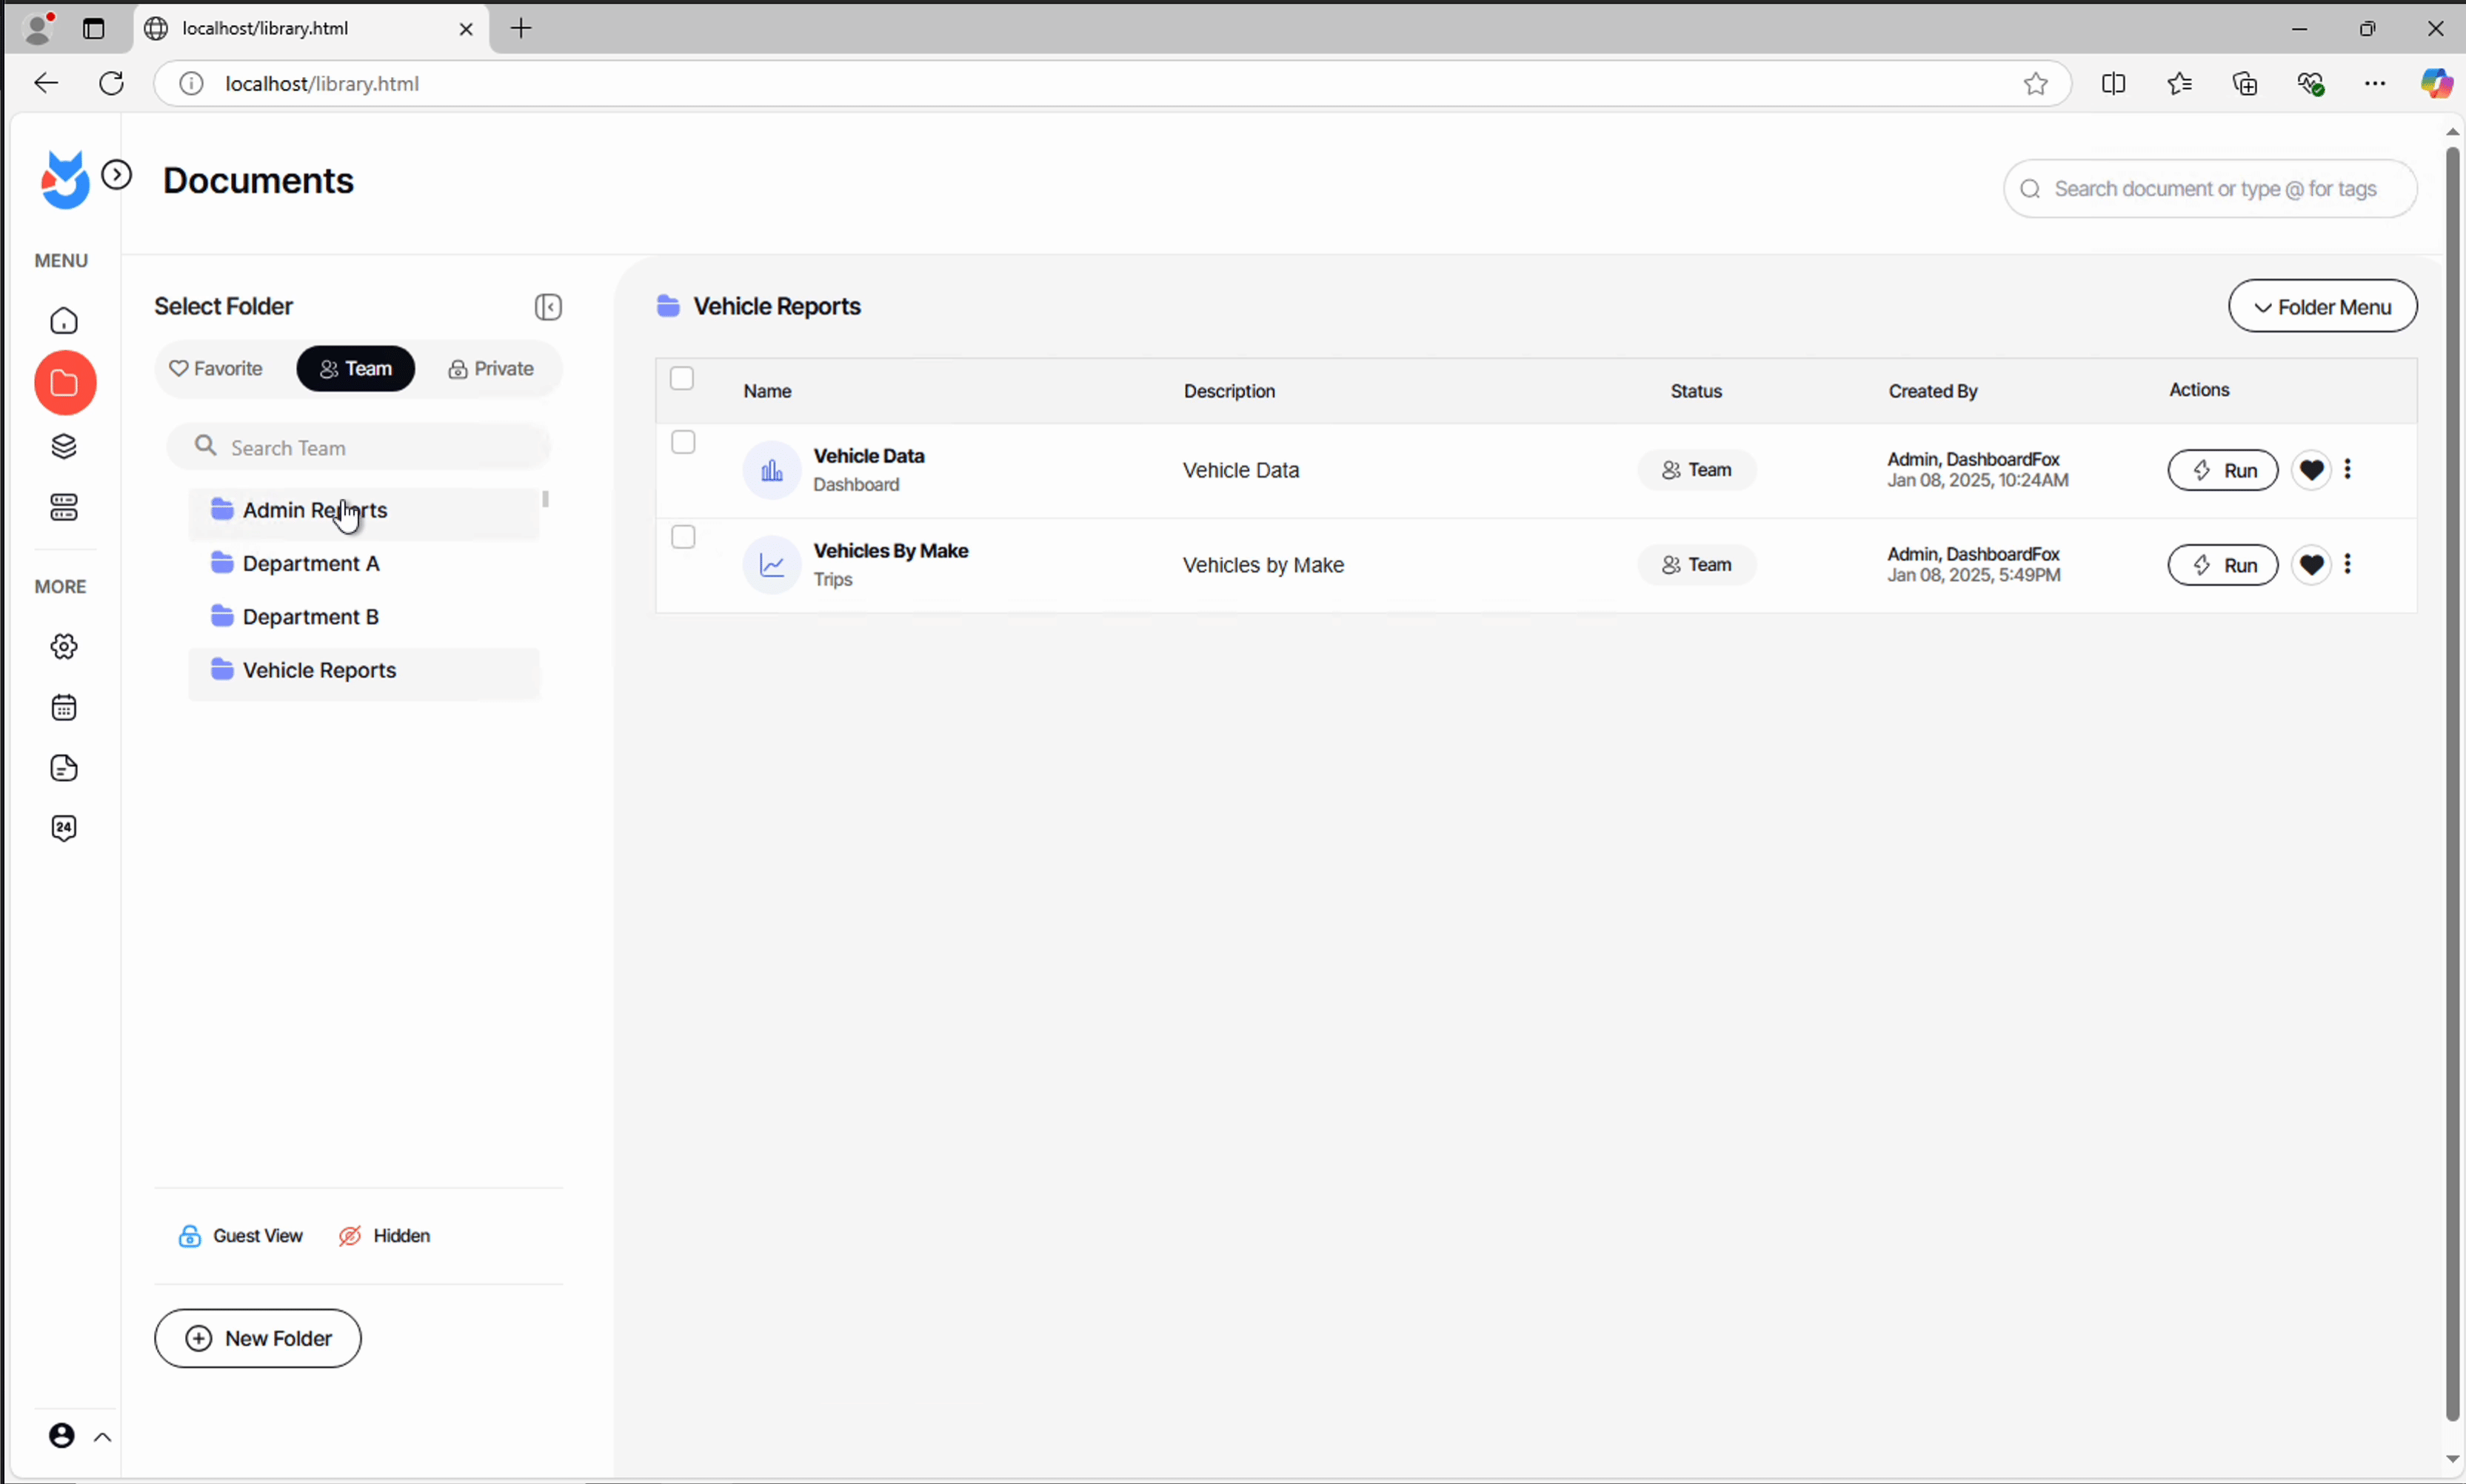The height and width of the screenshot is (1484, 2466).
Task: Open the Folder Menu dropdown
Action: tap(2322, 307)
